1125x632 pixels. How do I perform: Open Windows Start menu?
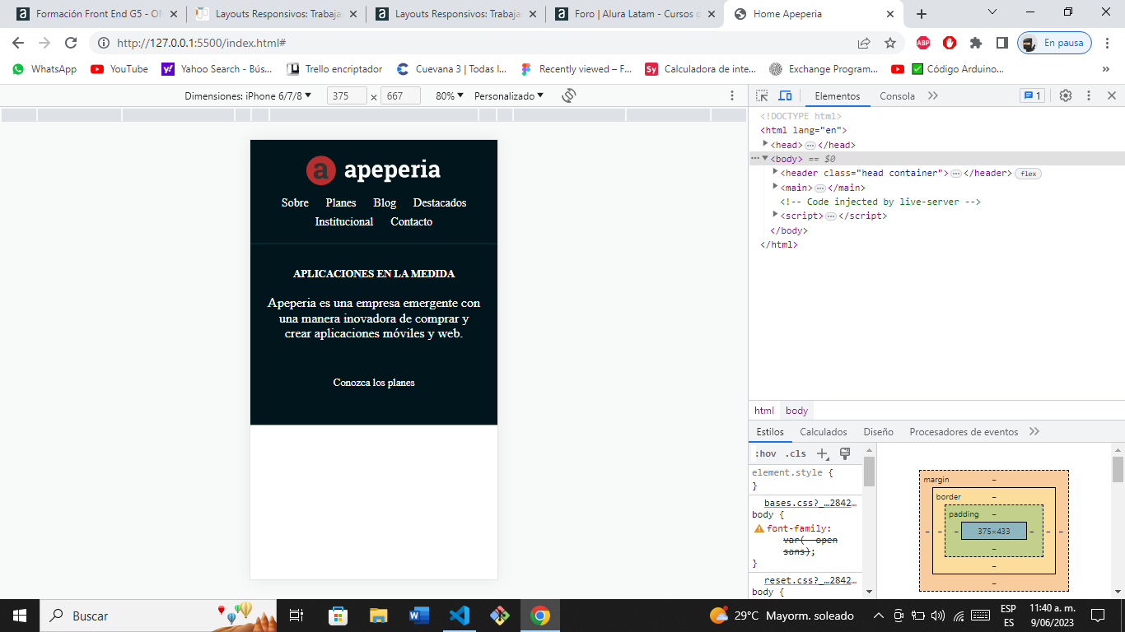click(20, 616)
